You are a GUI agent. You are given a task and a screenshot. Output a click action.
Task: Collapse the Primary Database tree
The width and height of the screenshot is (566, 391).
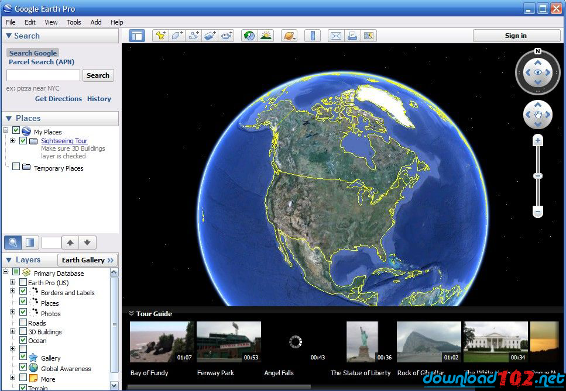click(x=5, y=271)
